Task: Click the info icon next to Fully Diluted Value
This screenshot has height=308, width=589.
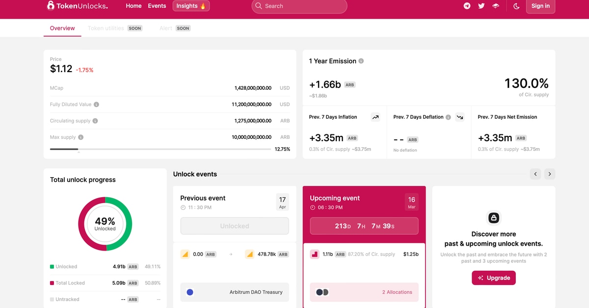Action: click(x=96, y=104)
